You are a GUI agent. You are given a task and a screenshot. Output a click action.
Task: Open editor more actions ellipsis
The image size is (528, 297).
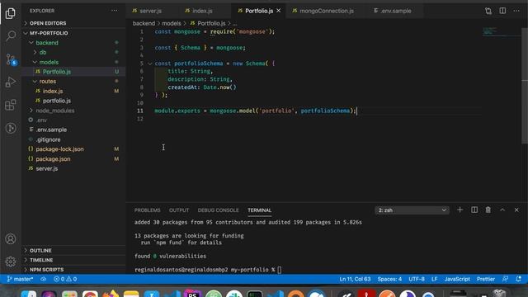(516, 11)
